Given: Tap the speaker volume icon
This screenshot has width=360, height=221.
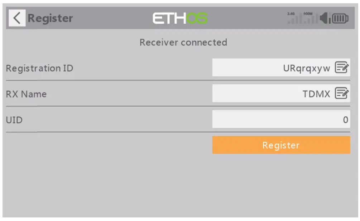Looking at the screenshot, I should pos(325,18).
